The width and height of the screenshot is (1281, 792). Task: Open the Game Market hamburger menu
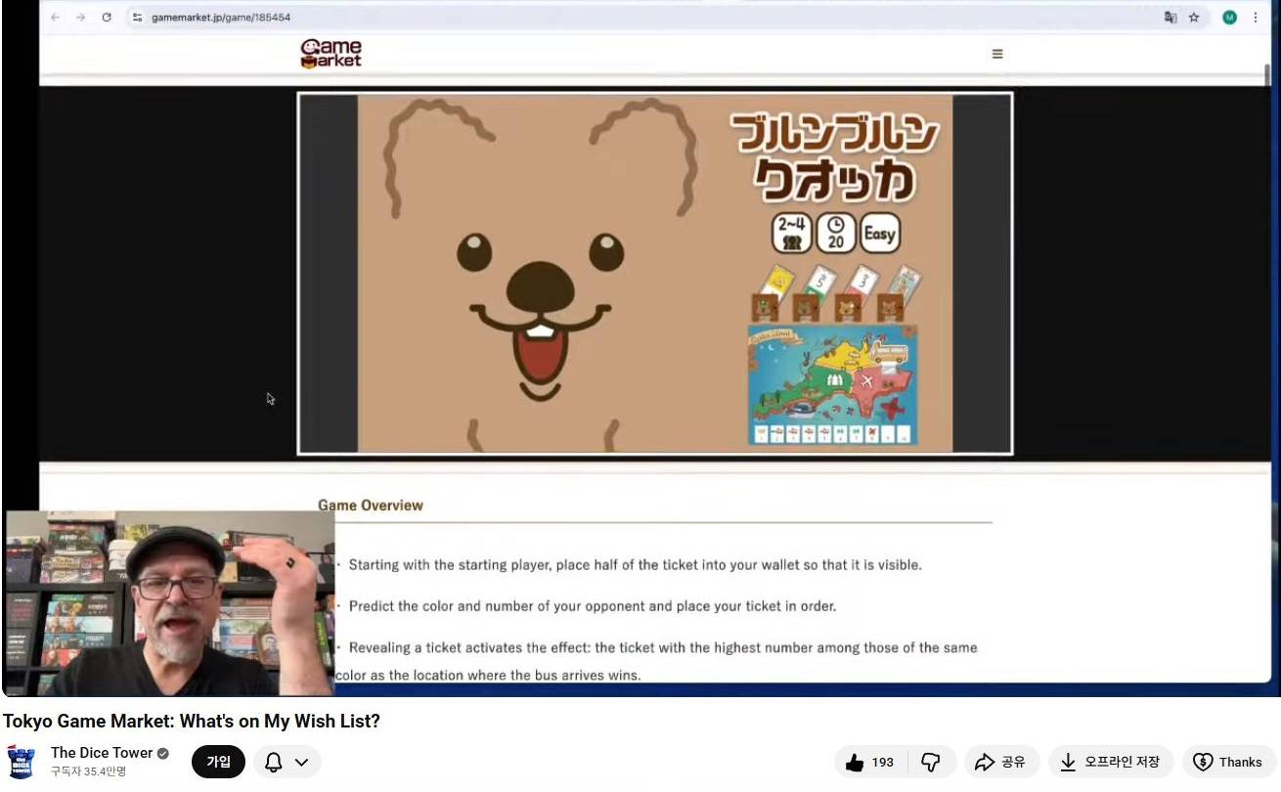tap(997, 54)
